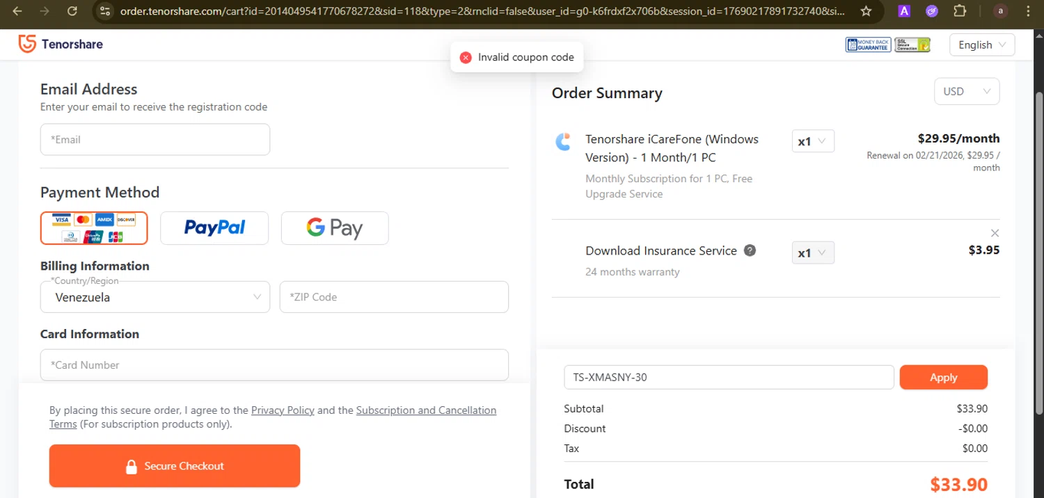
Task: Click the Subtotal $33.90 amount
Action: pos(972,409)
